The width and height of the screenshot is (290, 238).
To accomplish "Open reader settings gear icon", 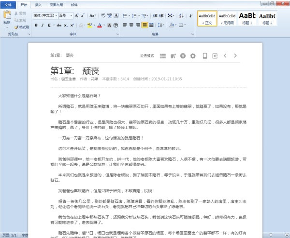I will click(x=193, y=56).
